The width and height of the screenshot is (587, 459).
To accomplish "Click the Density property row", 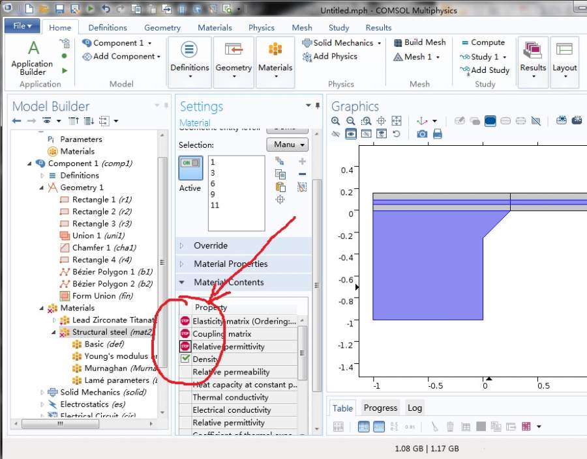I will click(239, 359).
